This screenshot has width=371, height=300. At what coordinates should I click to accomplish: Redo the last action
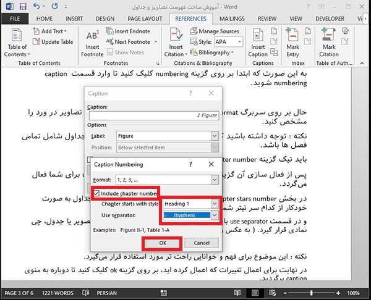click(54, 6)
